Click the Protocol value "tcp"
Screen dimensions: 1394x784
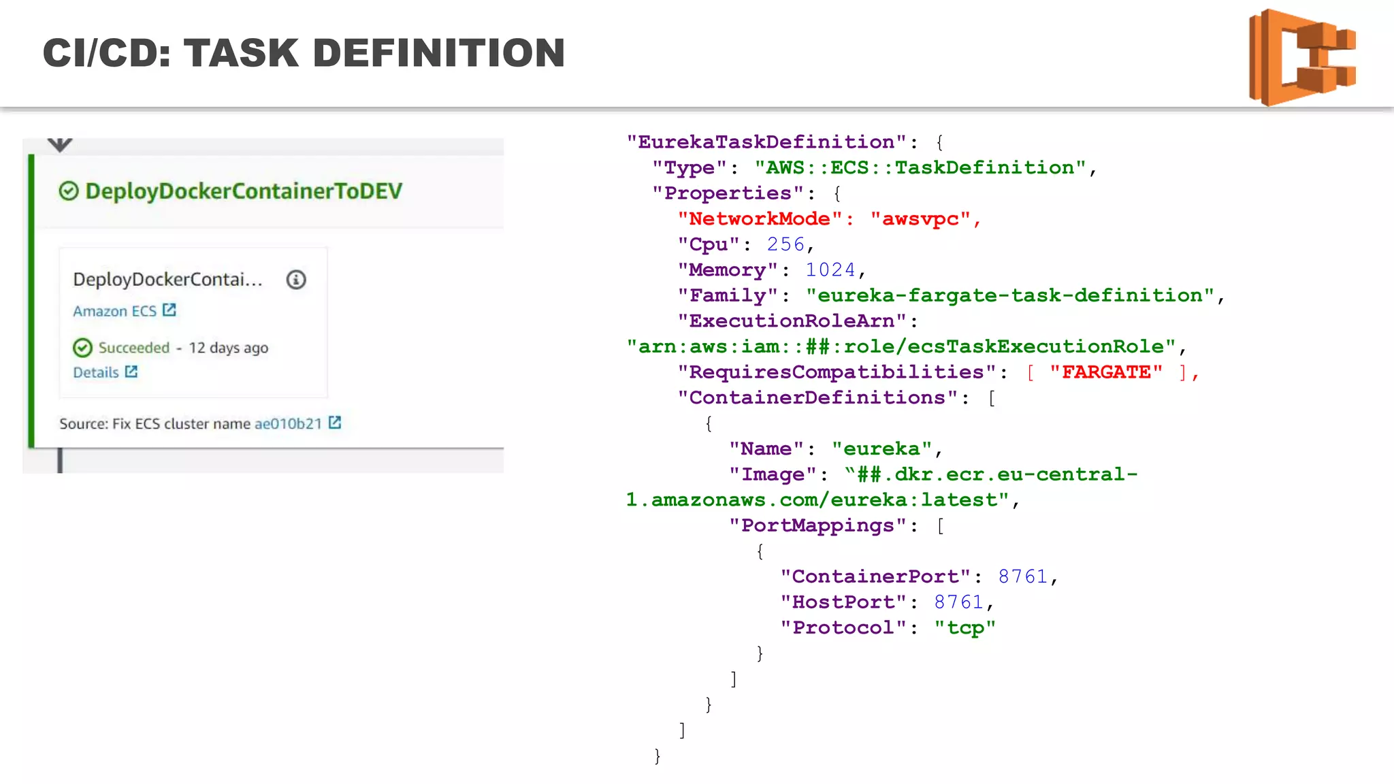pos(965,627)
